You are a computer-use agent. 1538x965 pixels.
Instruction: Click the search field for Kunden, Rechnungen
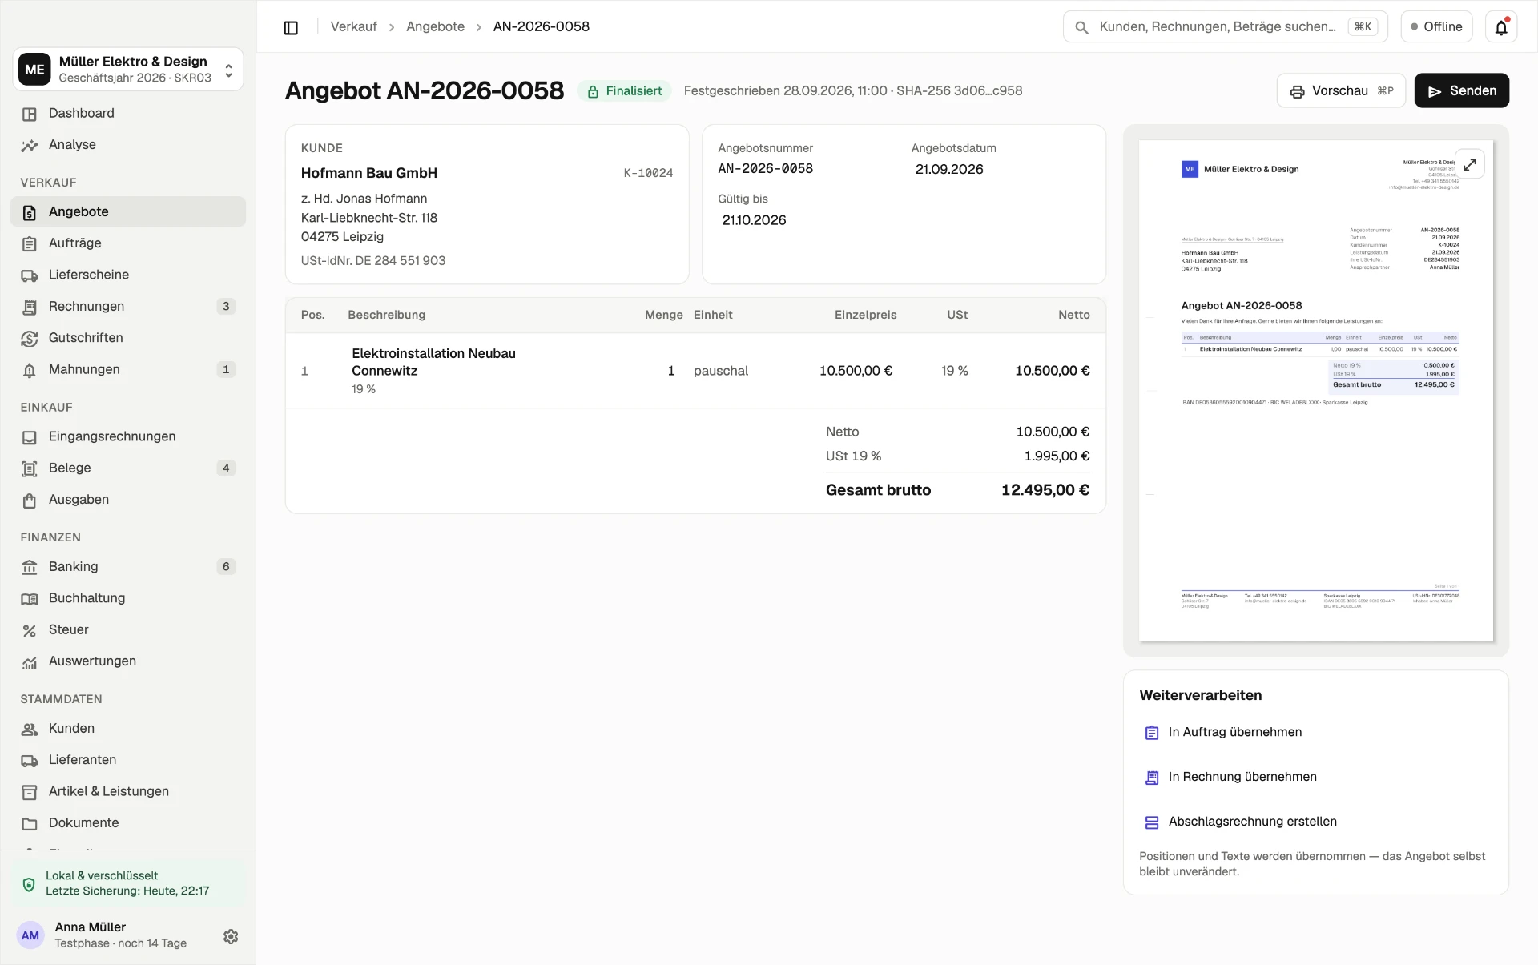coord(1227,26)
